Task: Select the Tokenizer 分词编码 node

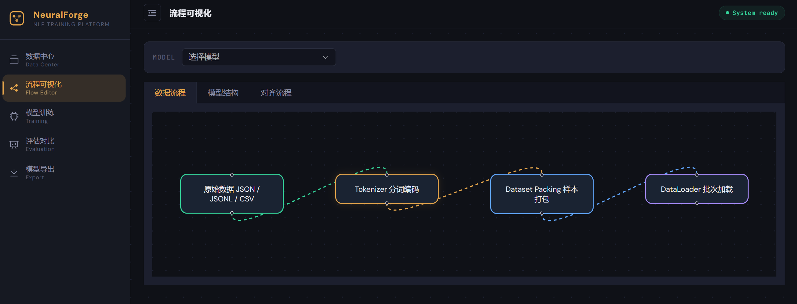Action: (387, 189)
